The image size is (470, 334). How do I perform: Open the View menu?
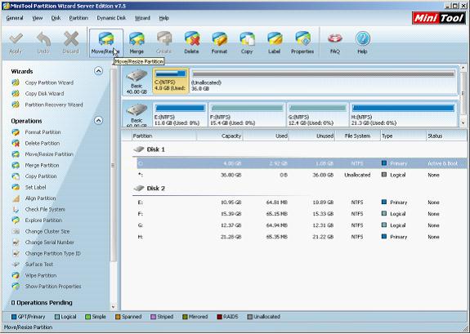click(38, 18)
